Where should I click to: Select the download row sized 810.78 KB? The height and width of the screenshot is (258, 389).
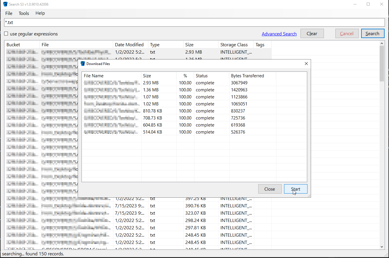194,111
